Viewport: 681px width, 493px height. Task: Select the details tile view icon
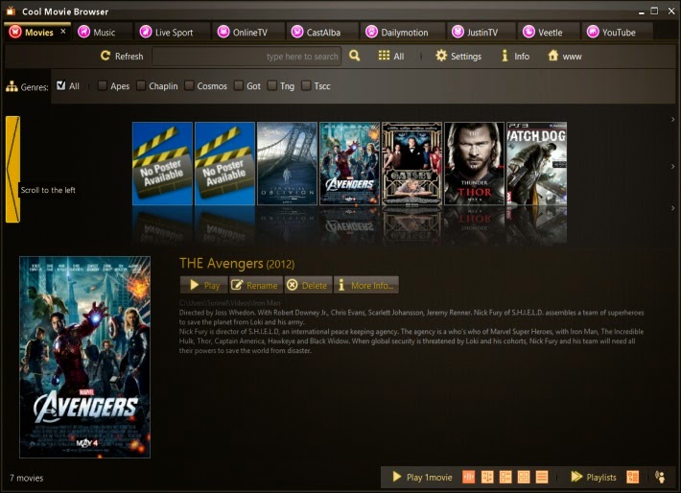point(505,477)
